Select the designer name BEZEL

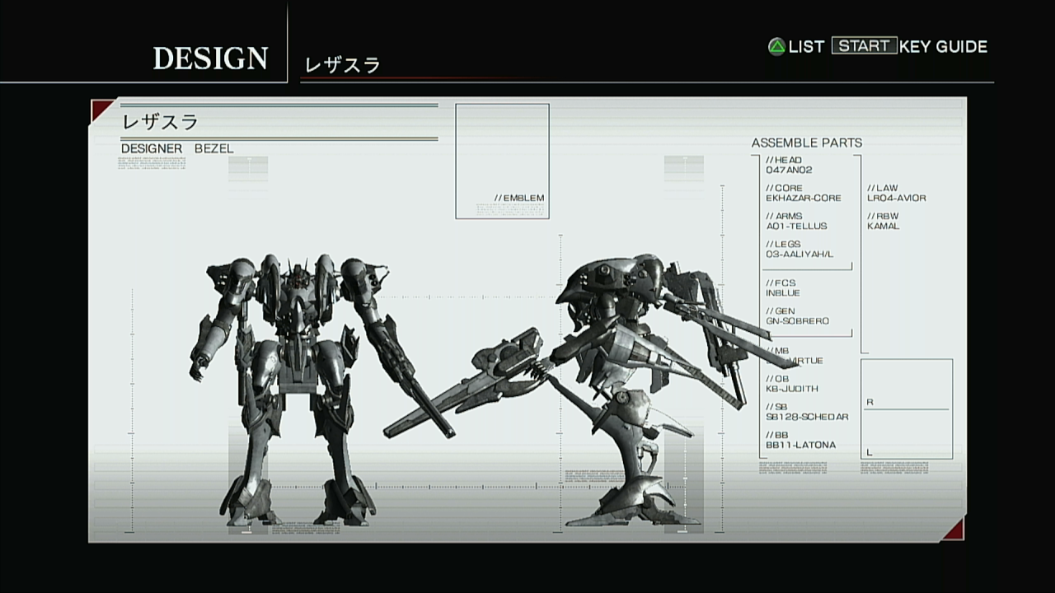coord(214,149)
